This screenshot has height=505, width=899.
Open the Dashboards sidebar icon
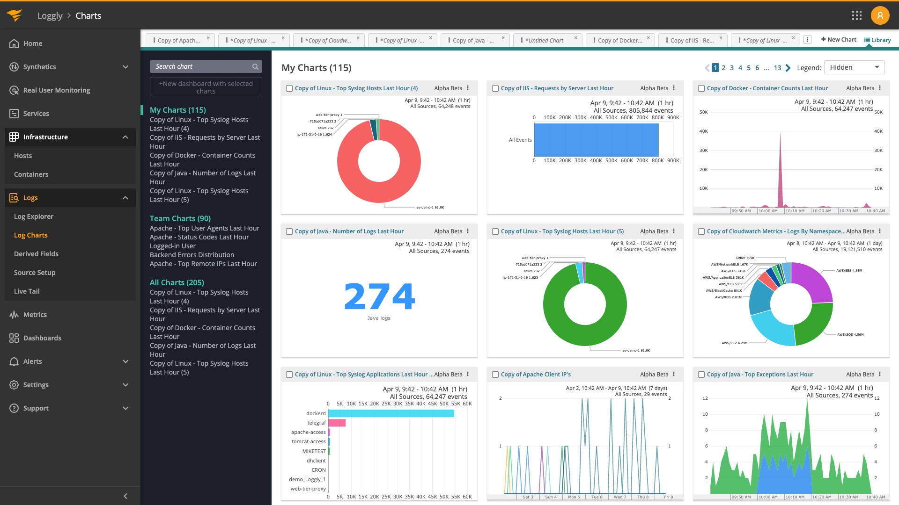click(14, 338)
